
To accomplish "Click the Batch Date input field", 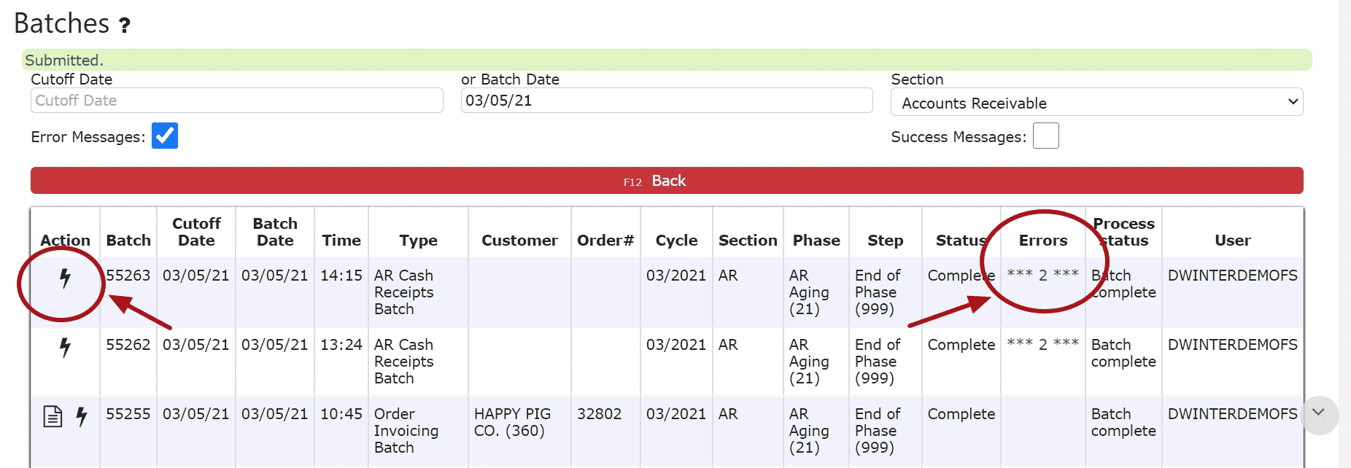I will click(x=666, y=101).
